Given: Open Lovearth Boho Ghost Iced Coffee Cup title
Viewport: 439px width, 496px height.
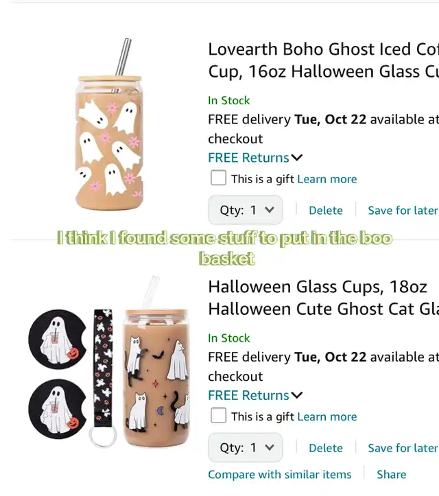Looking at the screenshot, I should pos(323,60).
